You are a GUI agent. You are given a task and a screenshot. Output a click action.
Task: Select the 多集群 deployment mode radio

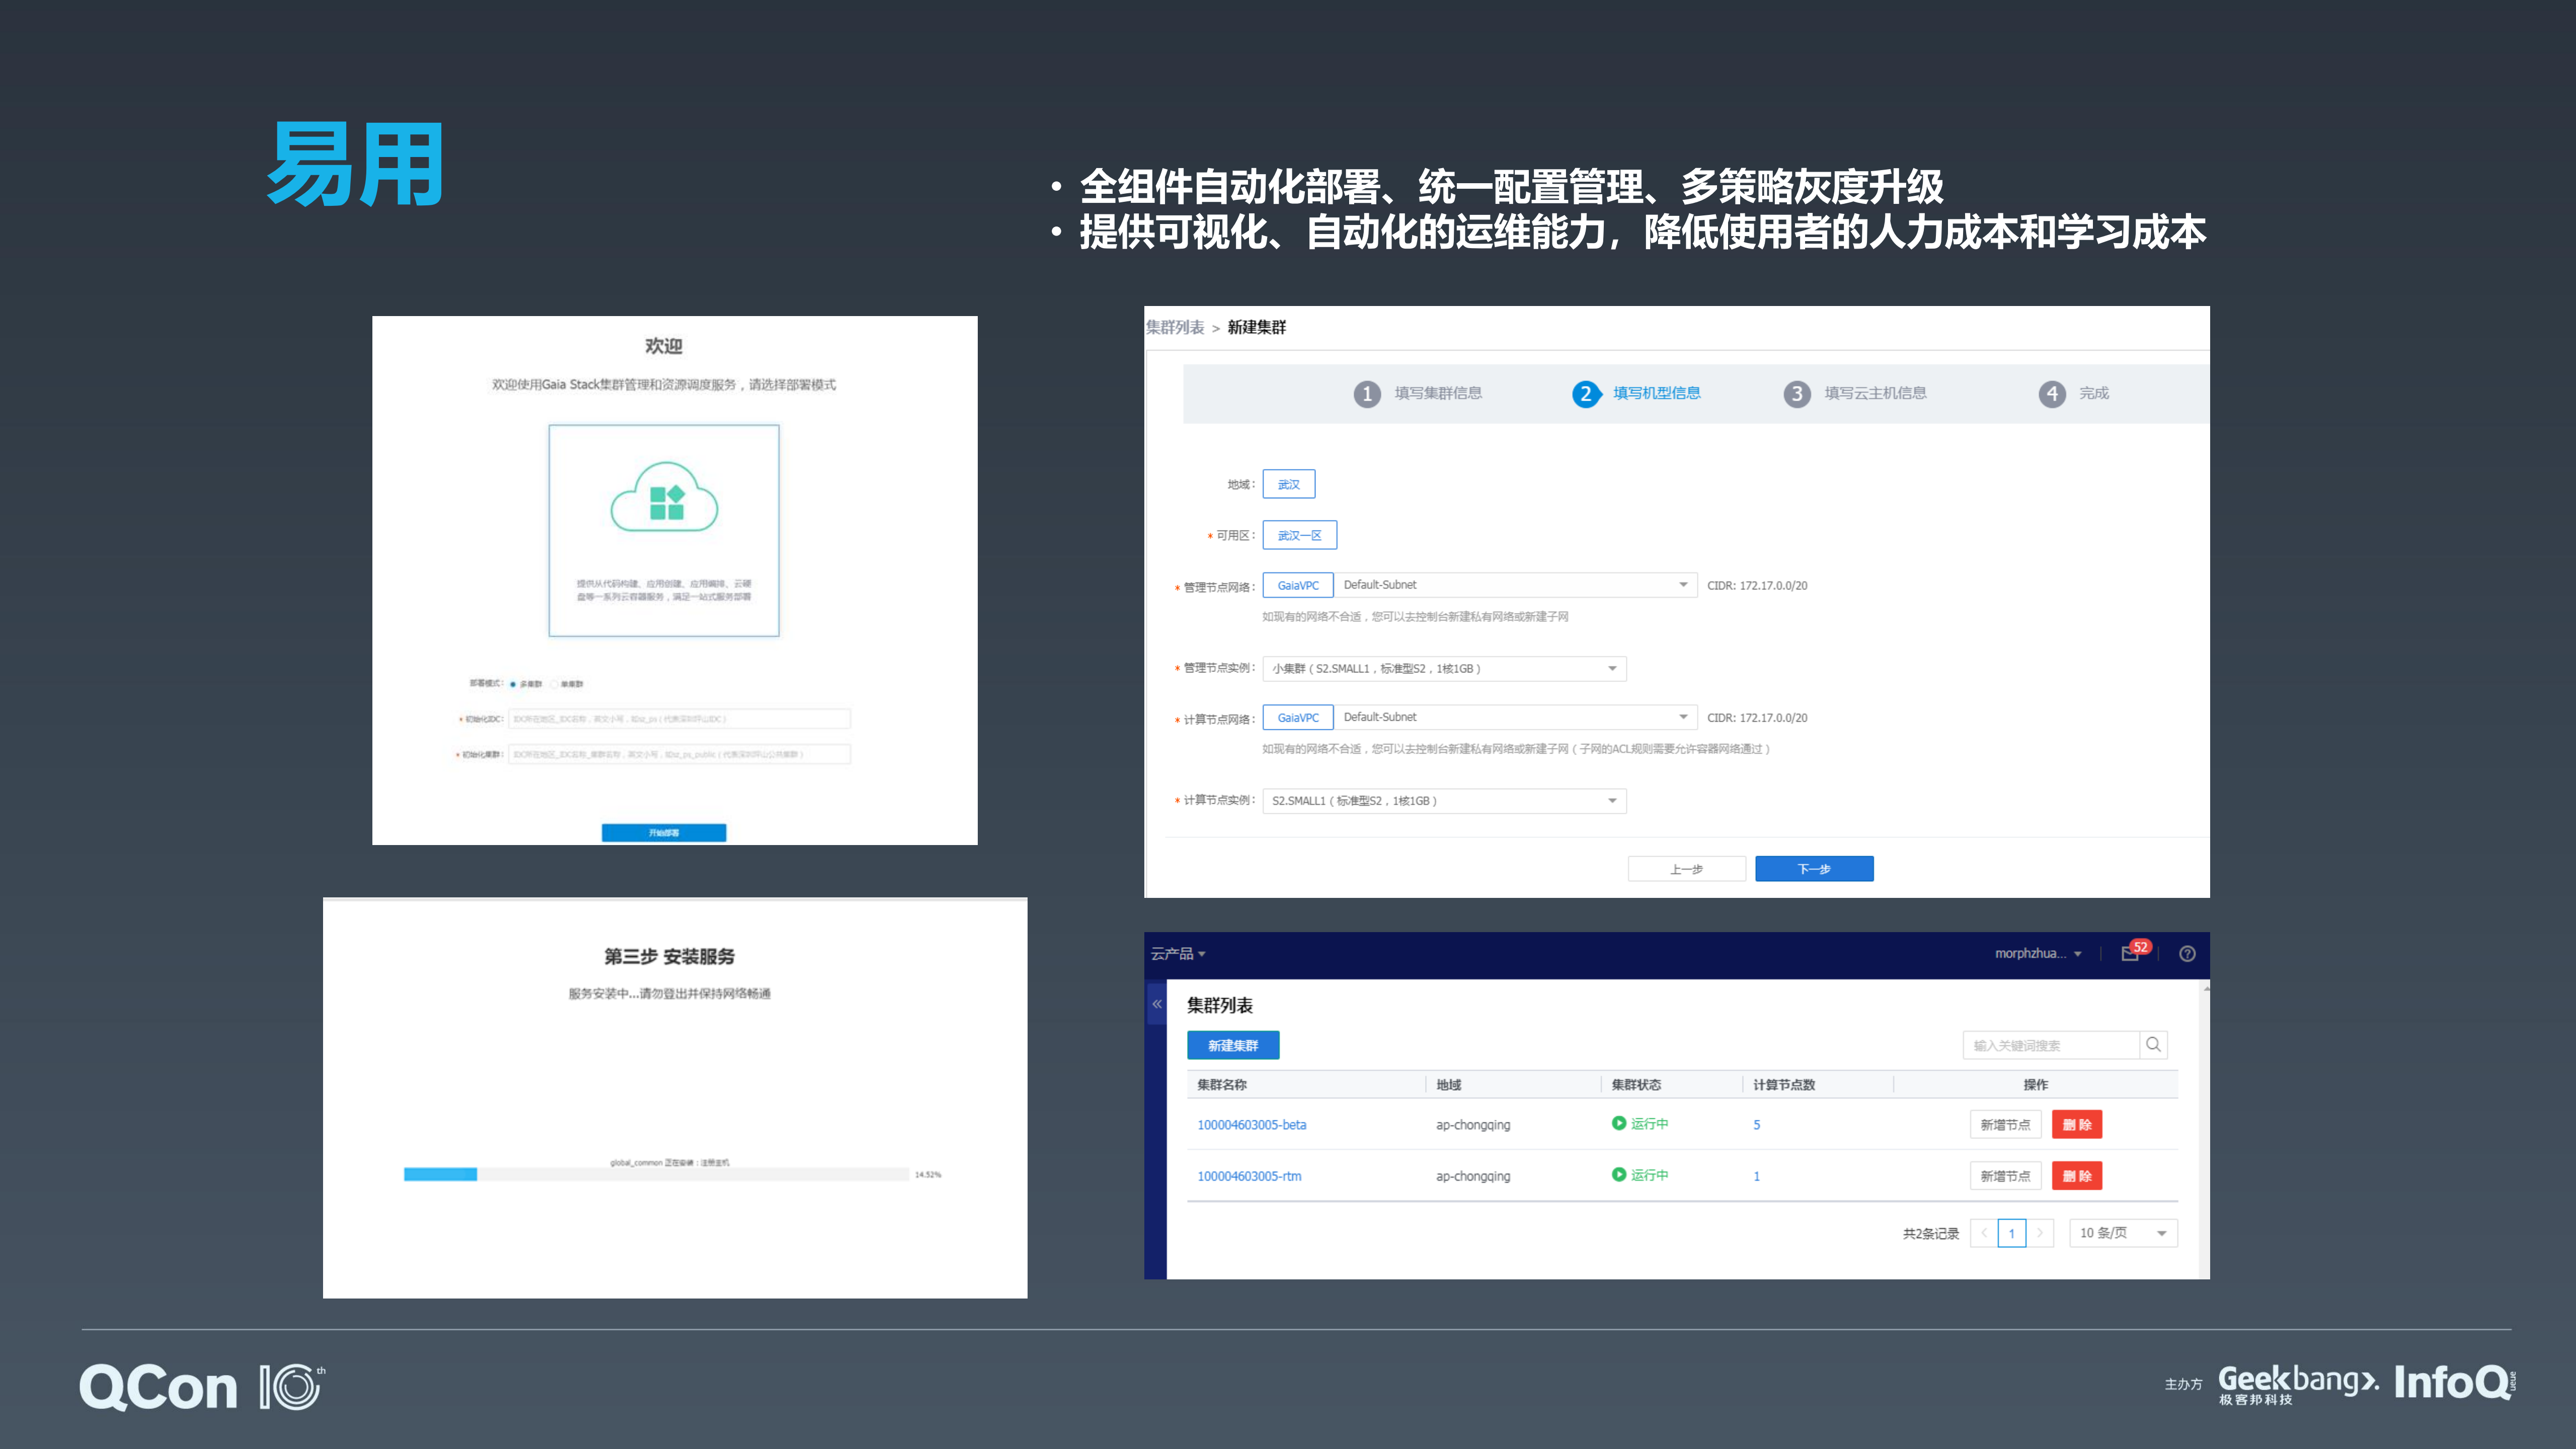pyautogui.click(x=513, y=684)
